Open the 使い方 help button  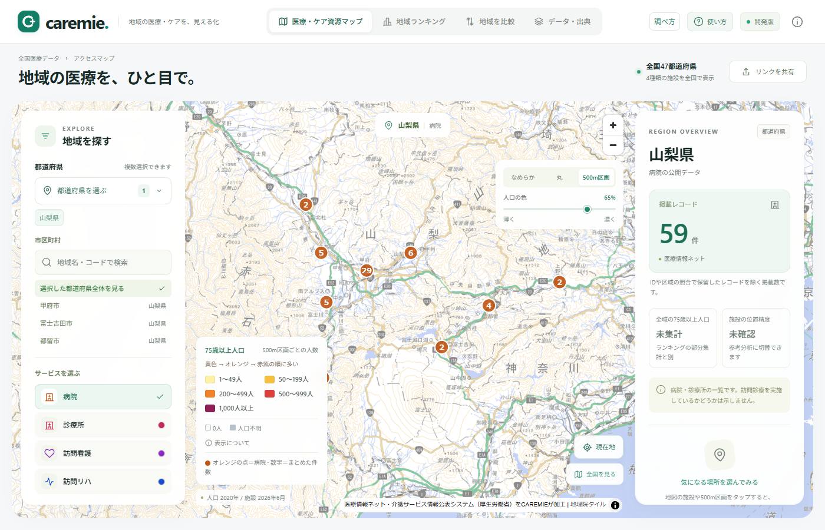point(710,22)
